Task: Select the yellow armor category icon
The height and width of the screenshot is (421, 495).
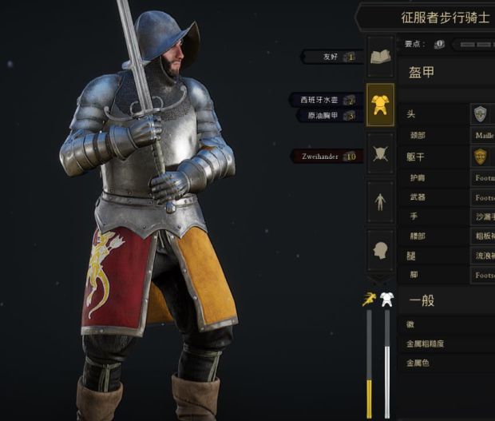Action: (x=380, y=105)
